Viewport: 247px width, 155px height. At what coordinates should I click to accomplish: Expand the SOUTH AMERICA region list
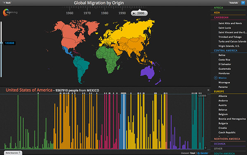point(224,153)
